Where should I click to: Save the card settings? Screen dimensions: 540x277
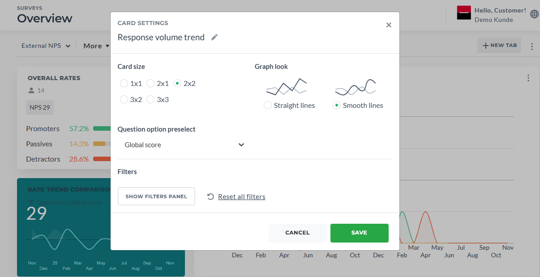pos(360,233)
